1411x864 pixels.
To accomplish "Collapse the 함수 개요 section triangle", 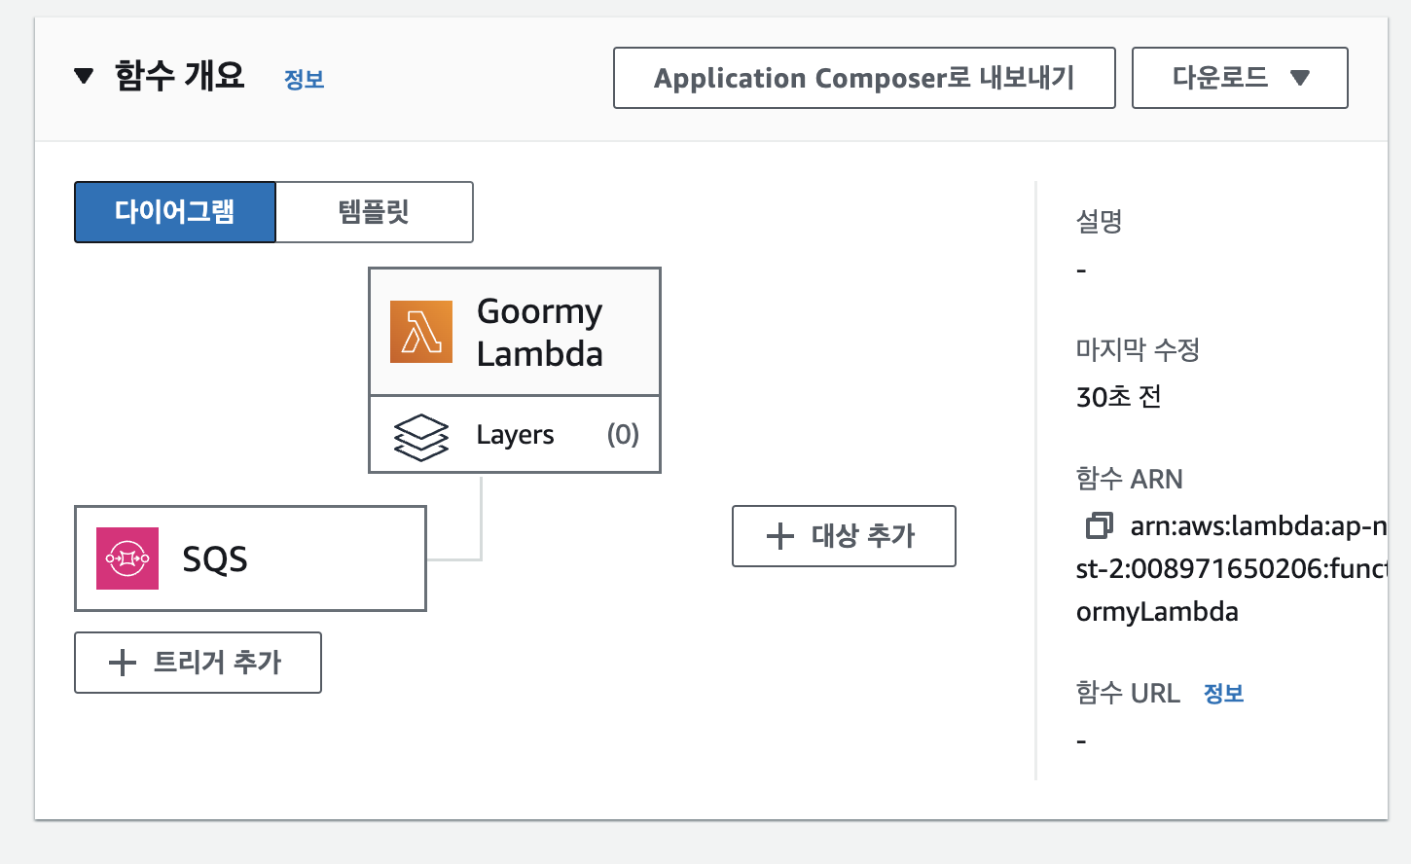I will [x=84, y=76].
